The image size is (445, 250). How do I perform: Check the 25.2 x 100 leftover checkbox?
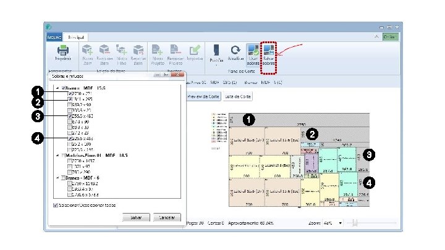70,144
